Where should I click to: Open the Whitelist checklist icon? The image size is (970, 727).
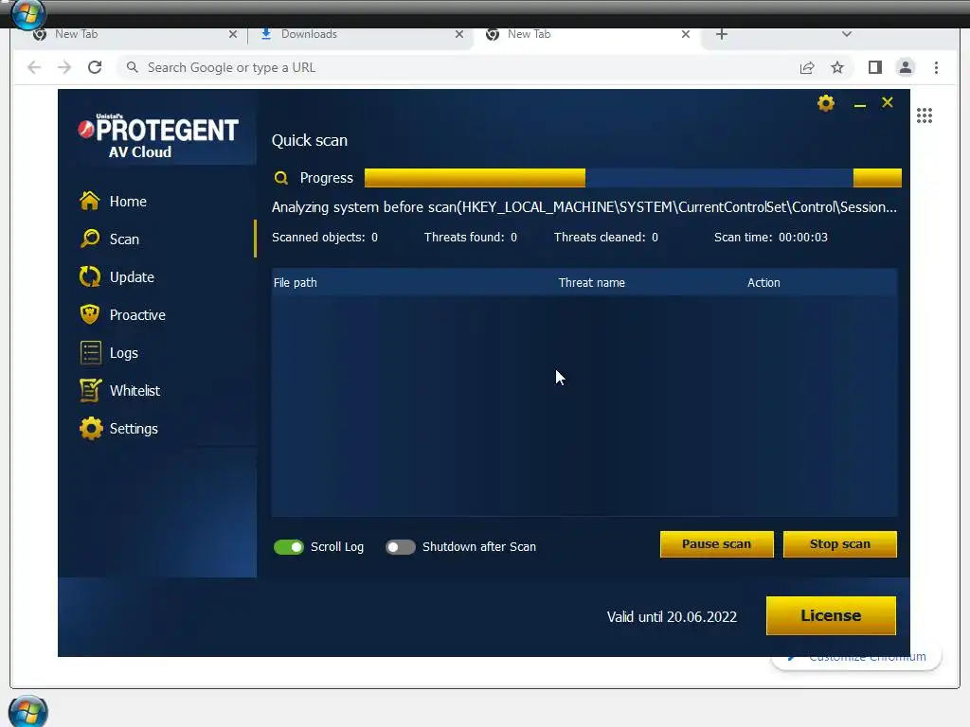[90, 390]
